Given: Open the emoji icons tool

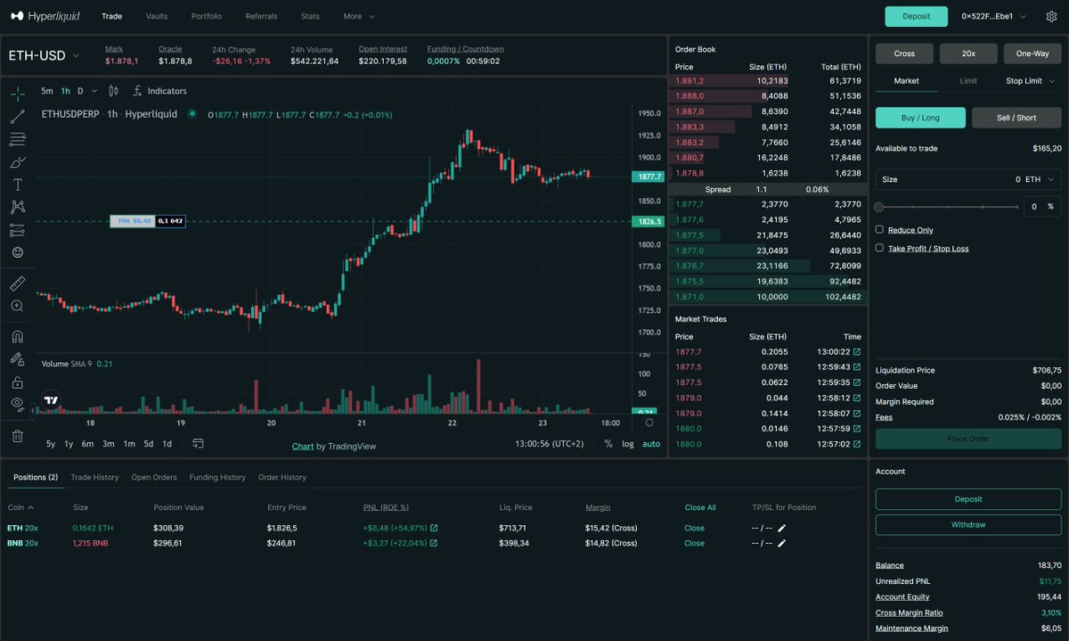Looking at the screenshot, I should pos(17,252).
